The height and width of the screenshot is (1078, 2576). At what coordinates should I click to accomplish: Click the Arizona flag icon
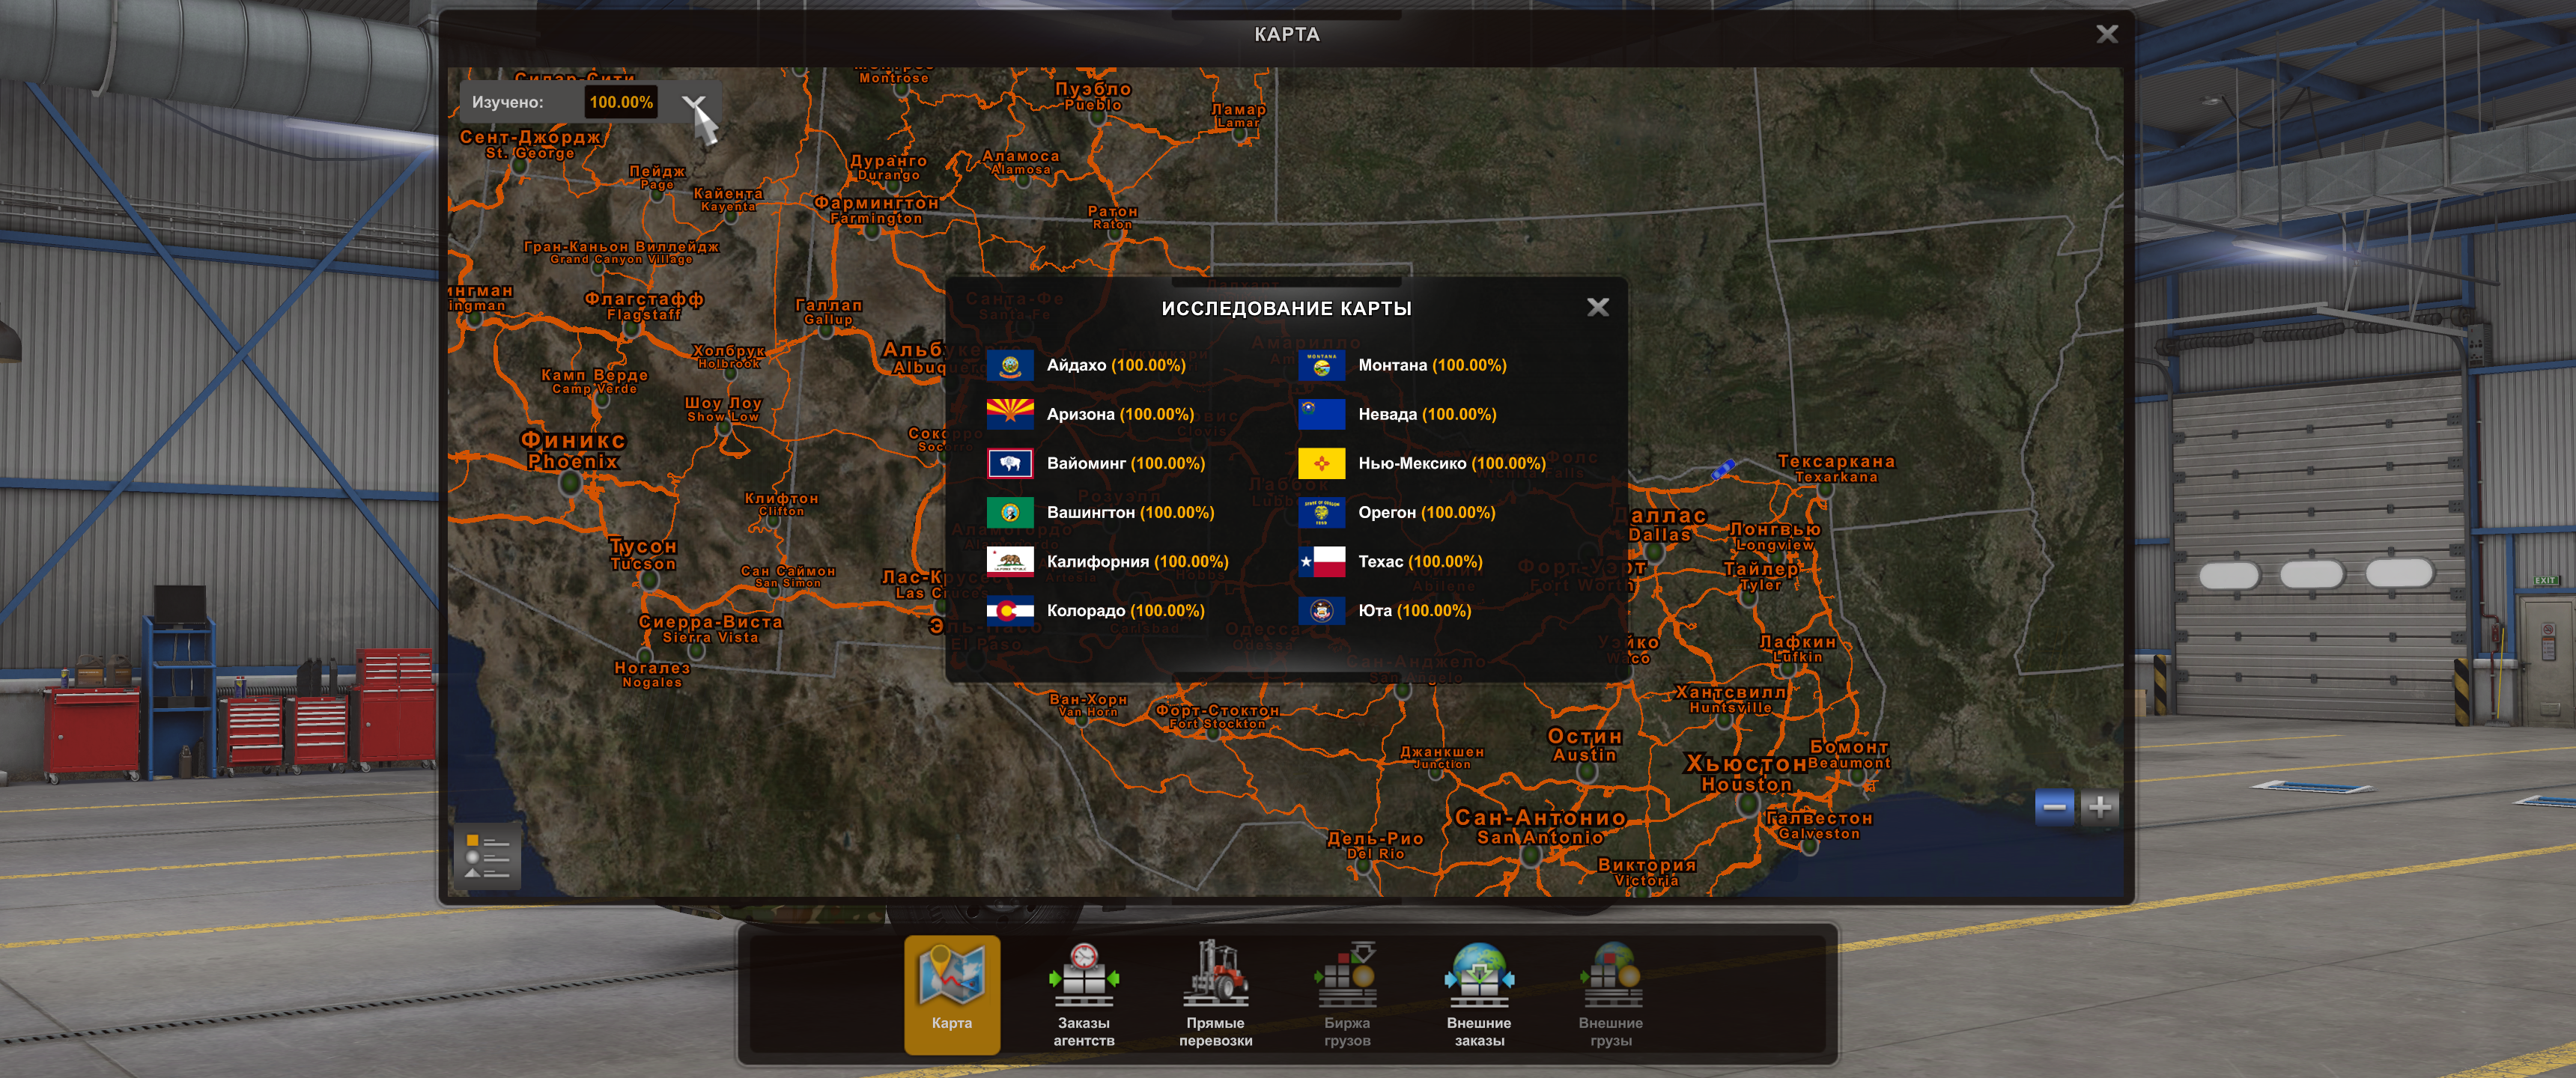(x=1010, y=414)
